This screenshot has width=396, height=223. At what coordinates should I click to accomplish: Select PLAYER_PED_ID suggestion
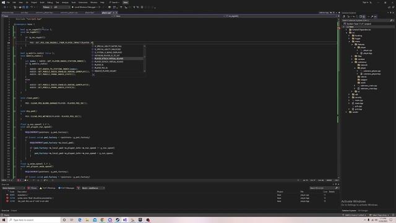pyautogui.click(x=118, y=68)
